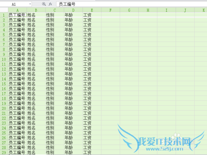The height and width of the screenshot is (155, 207).
Task: Select column B header
Action: [36, 10]
